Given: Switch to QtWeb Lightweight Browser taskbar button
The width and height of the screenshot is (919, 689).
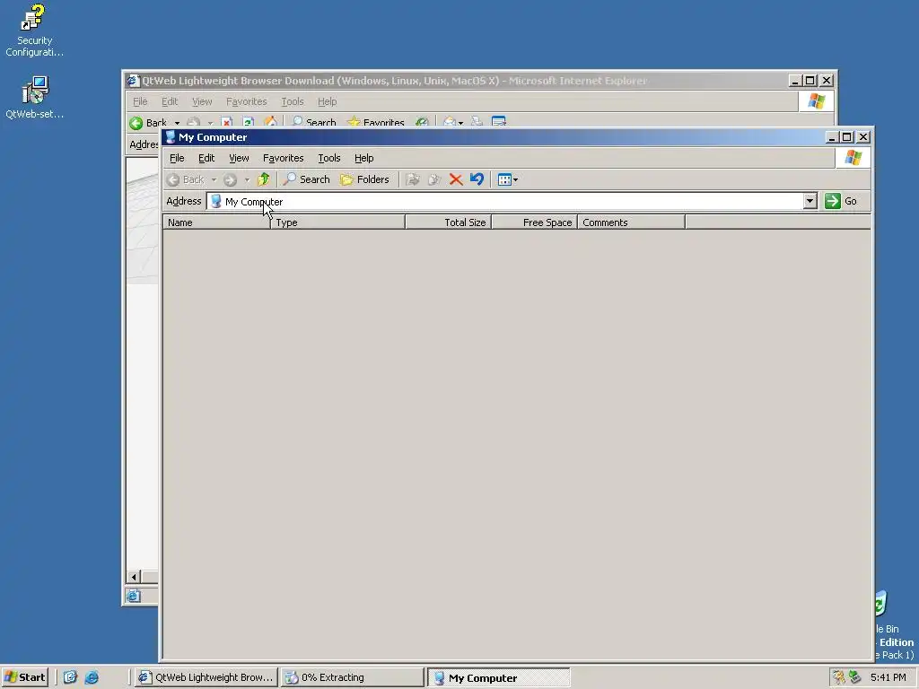Looking at the screenshot, I should [206, 677].
